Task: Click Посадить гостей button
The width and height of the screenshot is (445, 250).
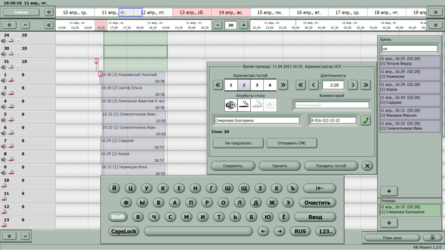Action: [331, 166]
